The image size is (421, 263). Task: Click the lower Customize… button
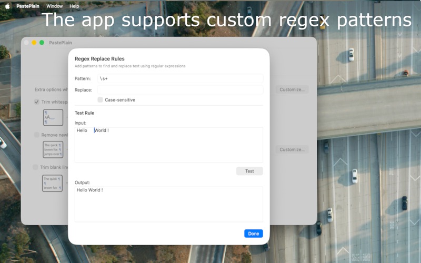pos(292,149)
